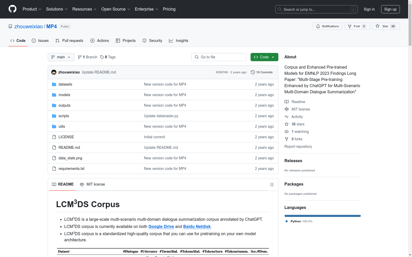The height and width of the screenshot is (257, 412).
Task: Click the Sign up button
Action: pos(390,9)
